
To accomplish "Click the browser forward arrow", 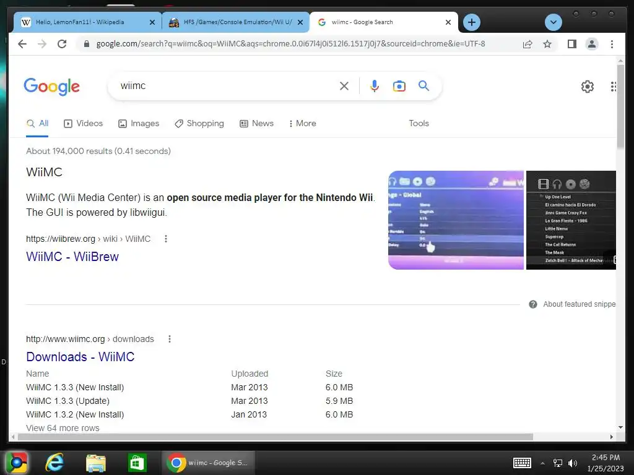I will (42, 44).
